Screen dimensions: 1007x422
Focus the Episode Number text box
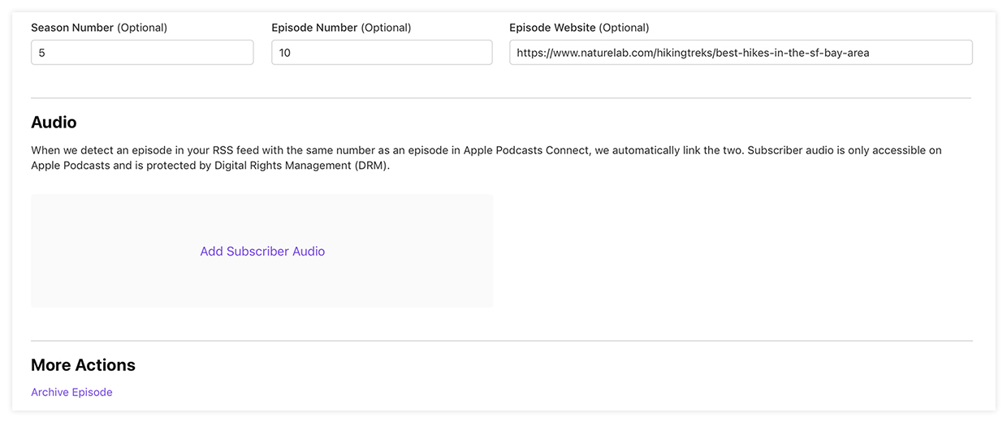[x=382, y=53]
